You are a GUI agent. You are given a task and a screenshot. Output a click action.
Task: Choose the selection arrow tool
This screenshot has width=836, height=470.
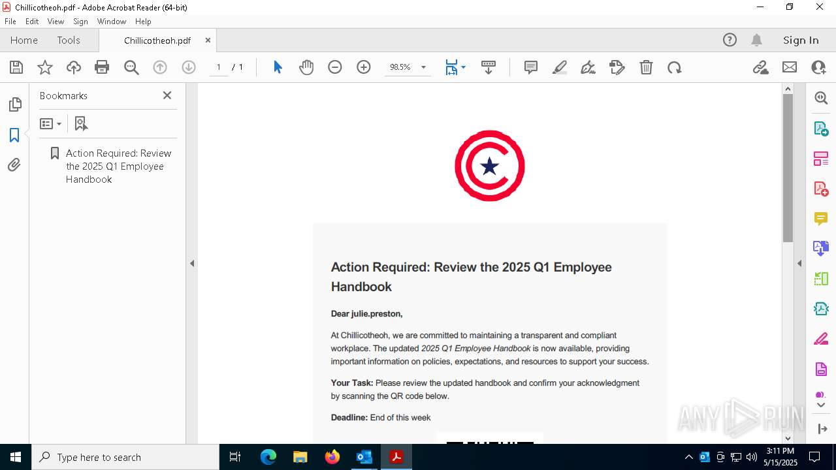click(278, 67)
